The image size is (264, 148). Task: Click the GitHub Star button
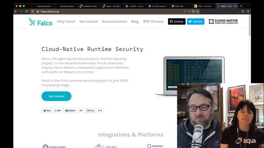(47, 111)
